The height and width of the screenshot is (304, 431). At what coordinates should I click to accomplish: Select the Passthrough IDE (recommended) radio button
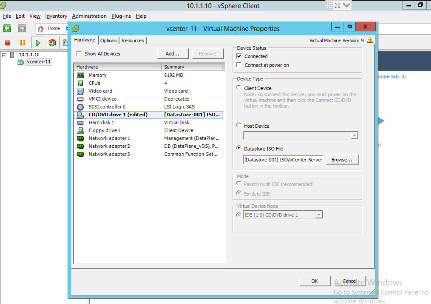pyautogui.click(x=239, y=184)
